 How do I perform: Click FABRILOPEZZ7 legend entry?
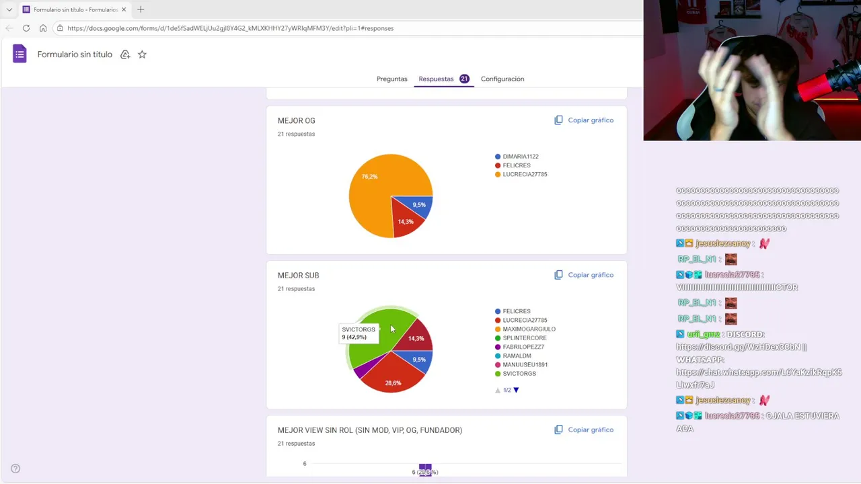(519, 347)
